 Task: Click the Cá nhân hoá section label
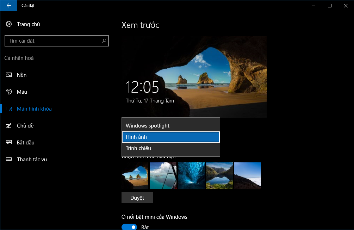[19, 58]
